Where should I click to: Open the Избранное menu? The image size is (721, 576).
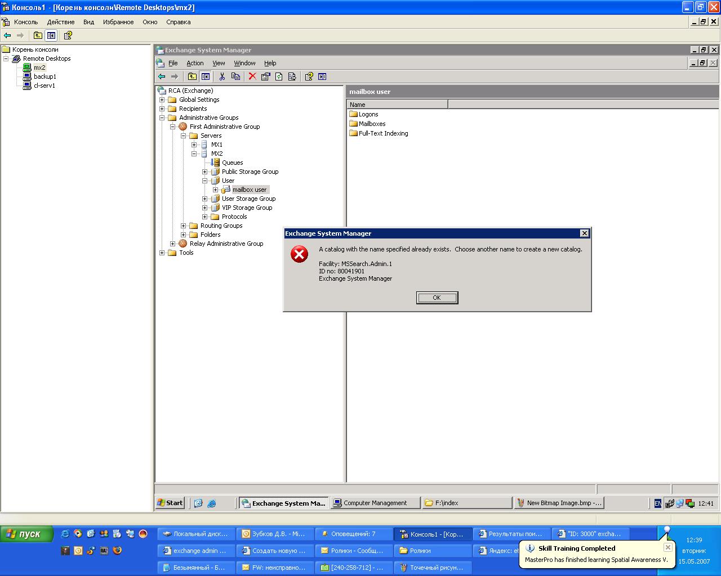118,22
